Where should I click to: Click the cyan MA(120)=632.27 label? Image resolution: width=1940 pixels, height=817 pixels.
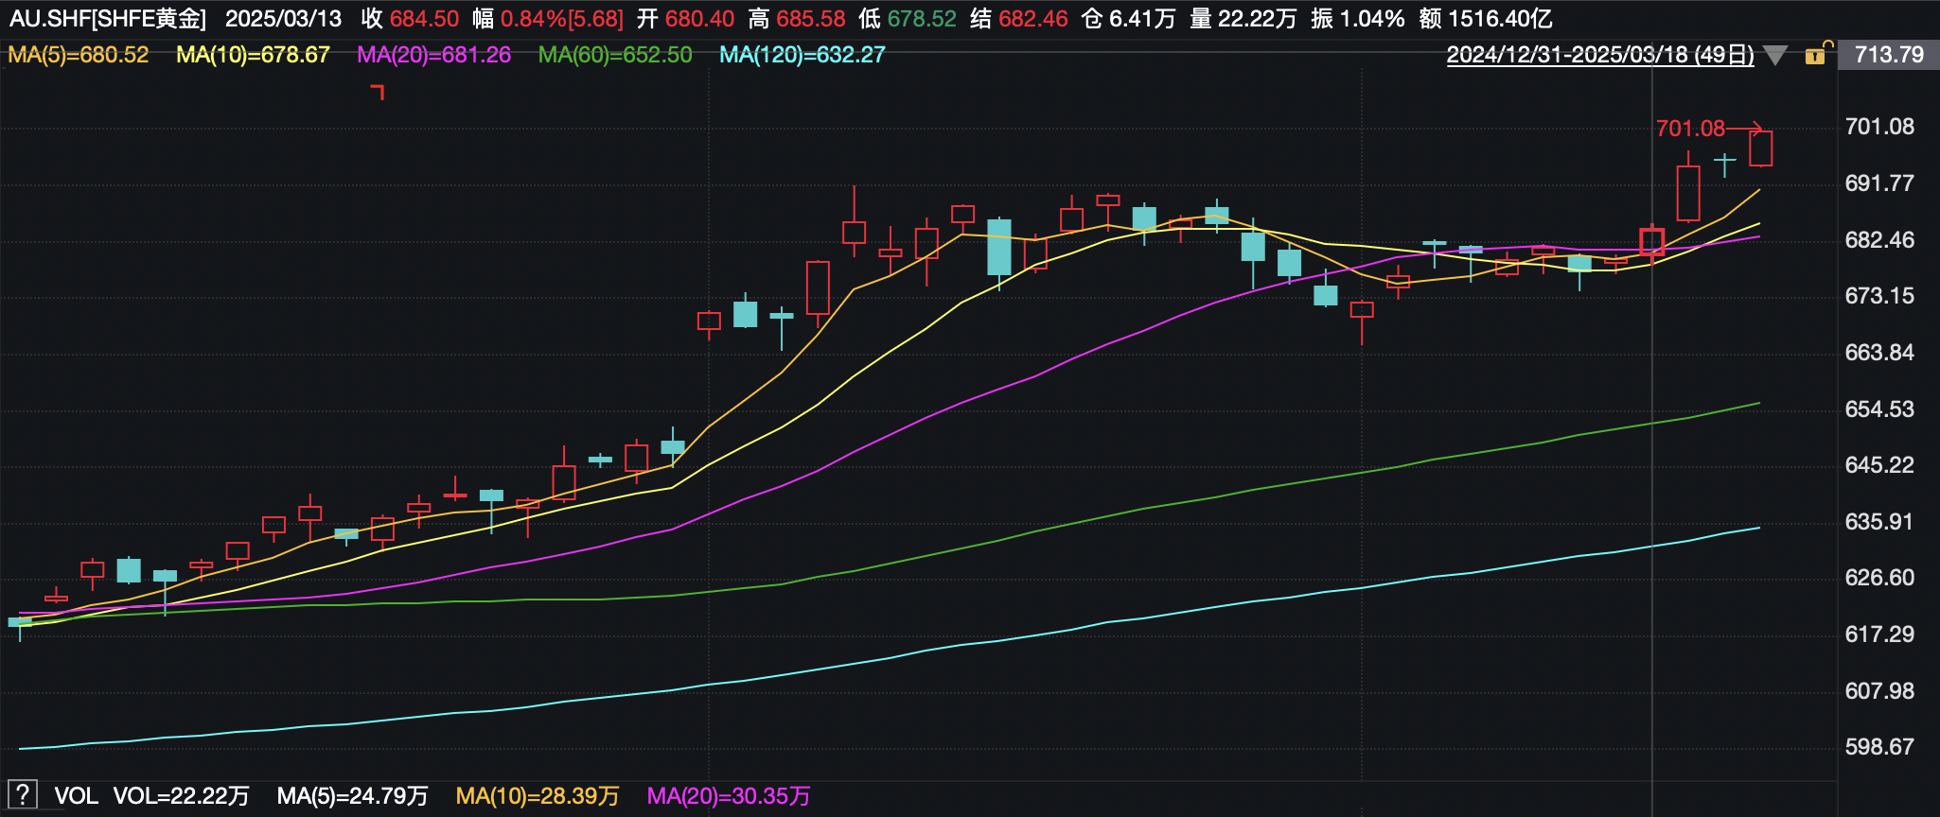click(x=802, y=55)
